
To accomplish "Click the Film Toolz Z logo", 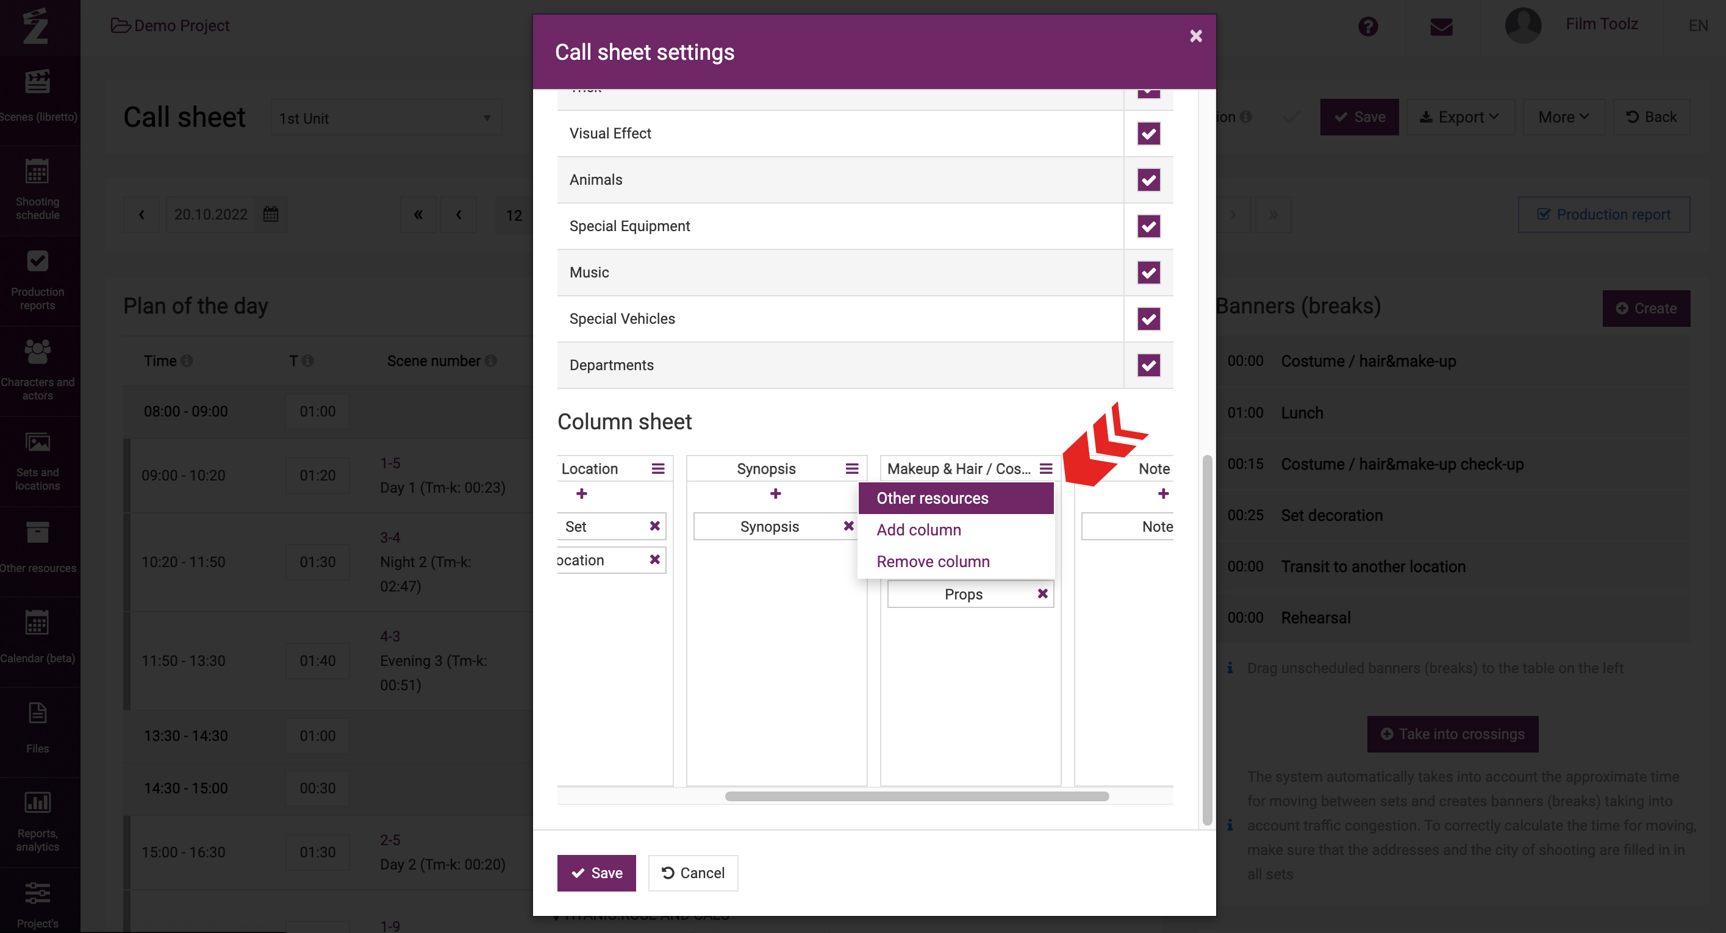I will pyautogui.click(x=35, y=26).
